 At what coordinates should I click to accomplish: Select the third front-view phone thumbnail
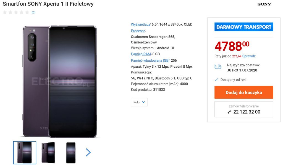tap(71, 153)
